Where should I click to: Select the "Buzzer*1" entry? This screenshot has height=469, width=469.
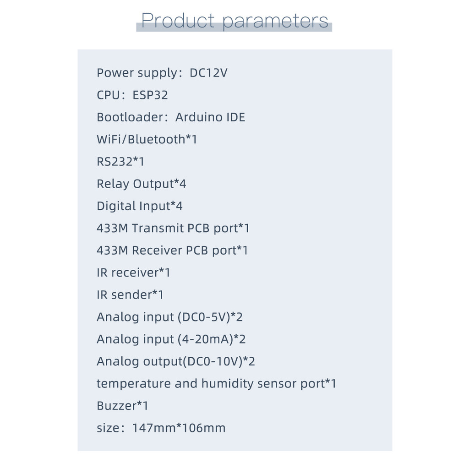click(122, 406)
